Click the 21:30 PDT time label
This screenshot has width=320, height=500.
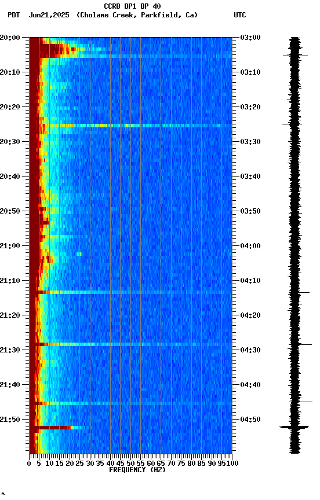pyautogui.click(x=10, y=351)
